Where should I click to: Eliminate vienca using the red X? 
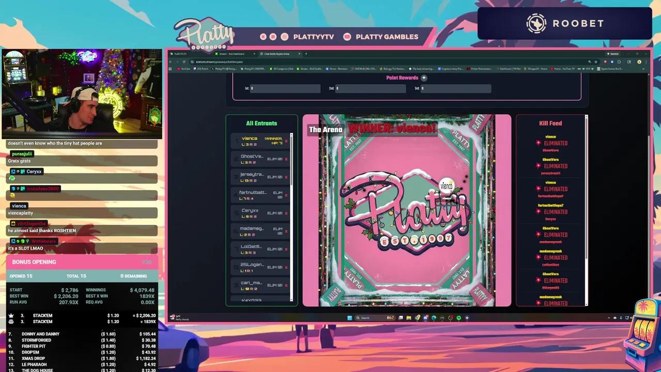[286, 141]
